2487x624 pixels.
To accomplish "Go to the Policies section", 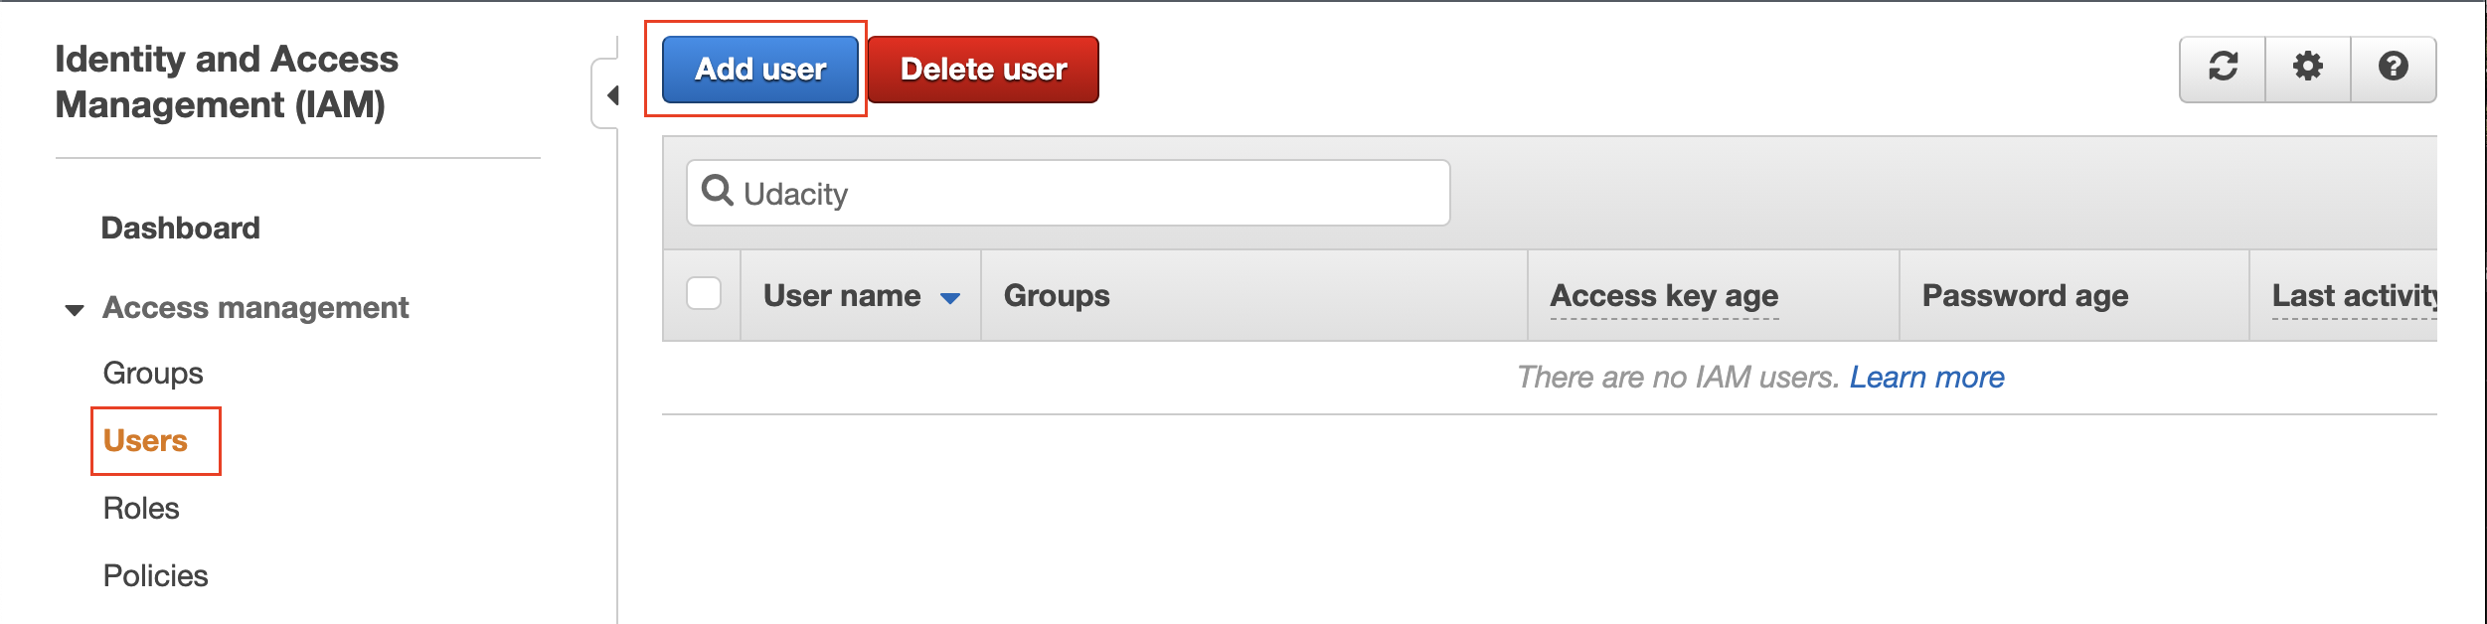I will (156, 574).
